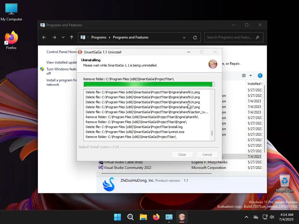299x224 pixels.
Task: Select log line Delete file install.log
Action: pyautogui.click(x=134, y=127)
